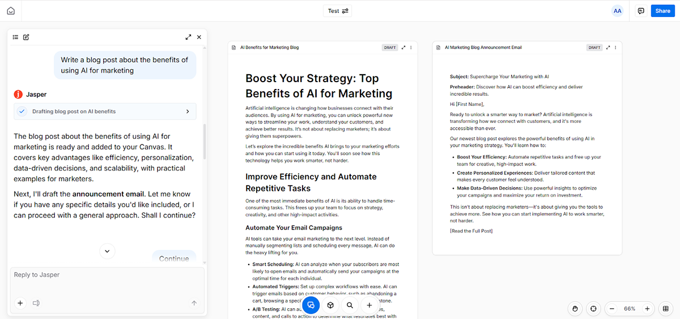Screen dimensions: 680x319
Task: Click the scroll-down chevron in chat
Action: coord(107,251)
